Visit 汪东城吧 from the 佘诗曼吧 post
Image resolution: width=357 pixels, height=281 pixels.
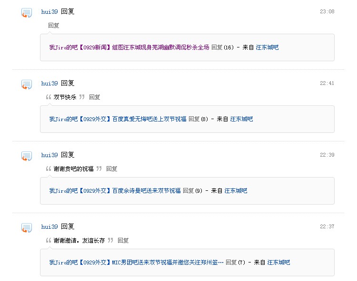tap(236, 191)
